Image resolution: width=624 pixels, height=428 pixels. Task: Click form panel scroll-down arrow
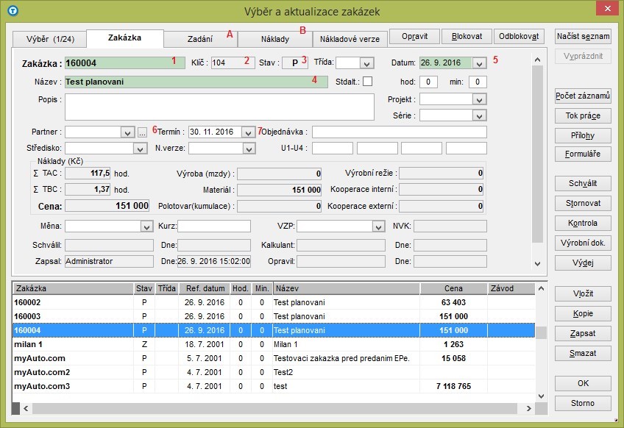[x=538, y=264]
